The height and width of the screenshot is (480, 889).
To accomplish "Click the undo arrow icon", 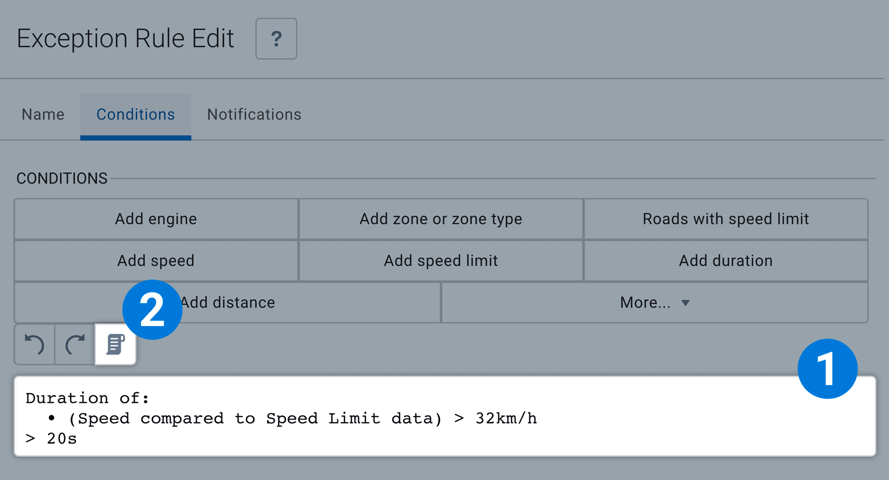I will 34,344.
